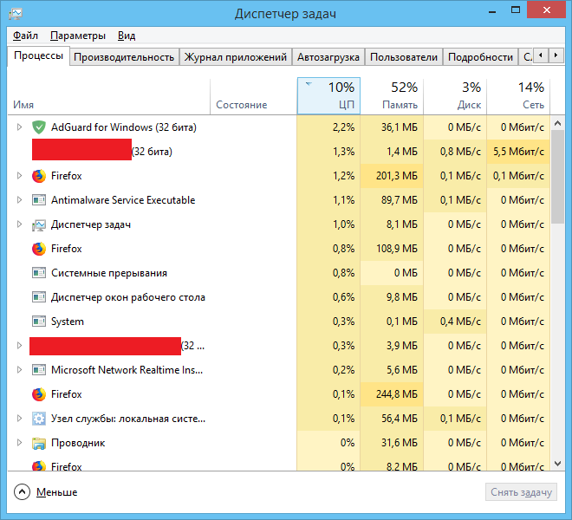
Task: Click the circled up-arrow icon beside Меньше
Action: 22,492
